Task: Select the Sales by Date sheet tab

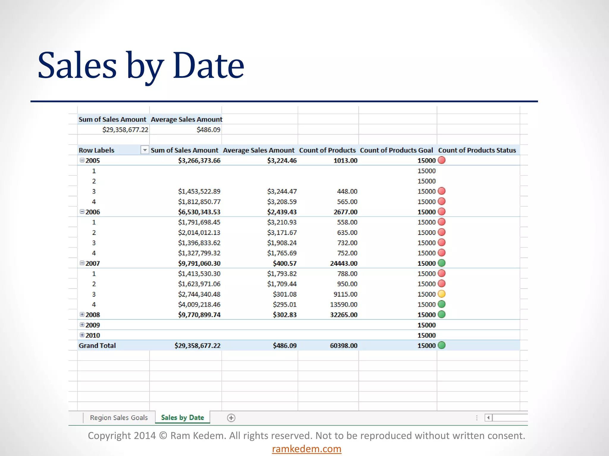Action: tap(182, 418)
